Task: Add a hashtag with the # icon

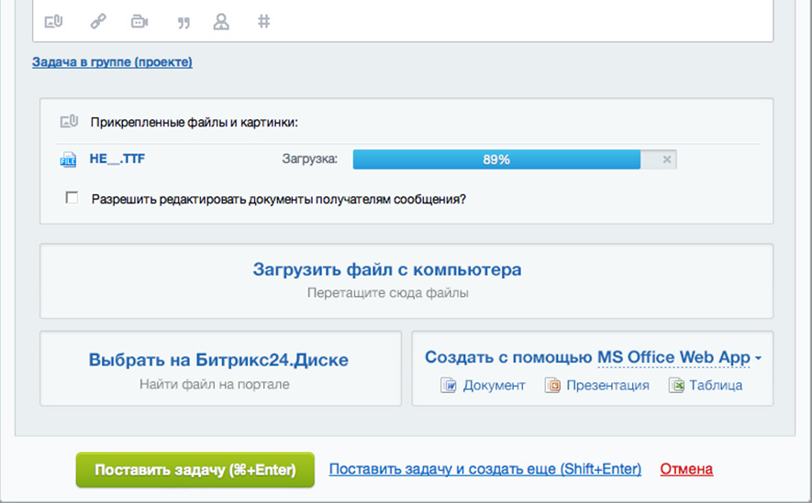Action: [264, 21]
